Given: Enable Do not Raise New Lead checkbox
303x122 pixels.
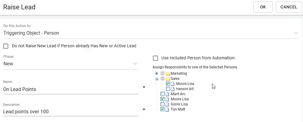Looking at the screenshot, I should tap(6, 46).
